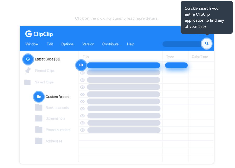
Task: Focus the search field in the header
Action: click(182, 44)
